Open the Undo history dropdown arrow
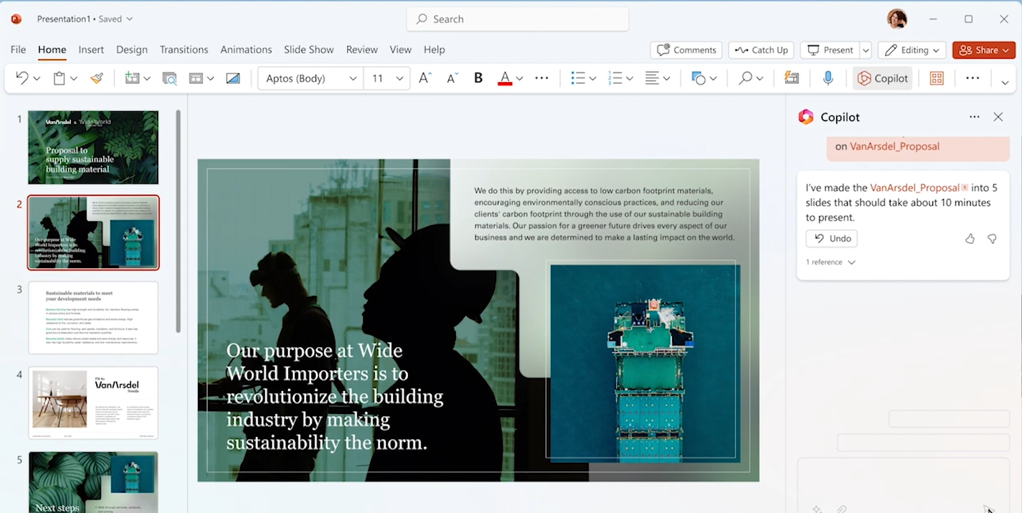This screenshot has height=513, width=1022. click(36, 79)
